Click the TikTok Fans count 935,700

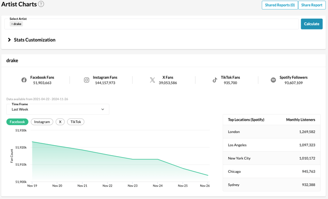point(230,83)
